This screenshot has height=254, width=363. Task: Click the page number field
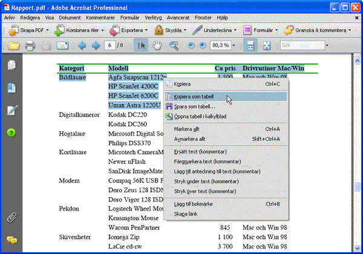[x=110, y=45]
